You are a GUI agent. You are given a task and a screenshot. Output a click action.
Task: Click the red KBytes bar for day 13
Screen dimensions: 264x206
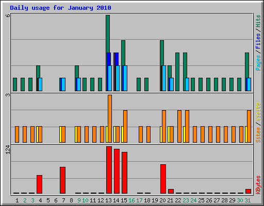tap(109, 170)
